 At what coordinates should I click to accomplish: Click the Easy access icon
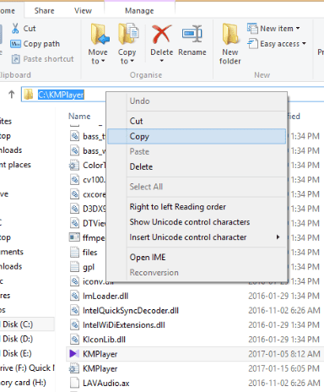click(252, 44)
